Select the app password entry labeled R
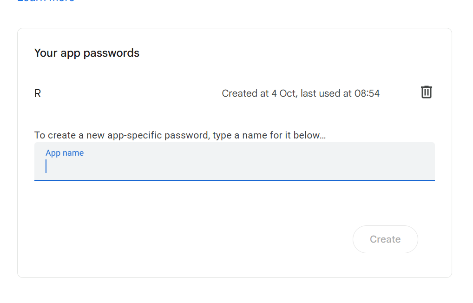Screen dimensions: 473x303 (x=37, y=93)
